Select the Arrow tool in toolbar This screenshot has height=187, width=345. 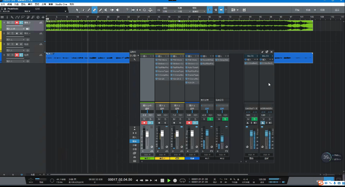77,10
